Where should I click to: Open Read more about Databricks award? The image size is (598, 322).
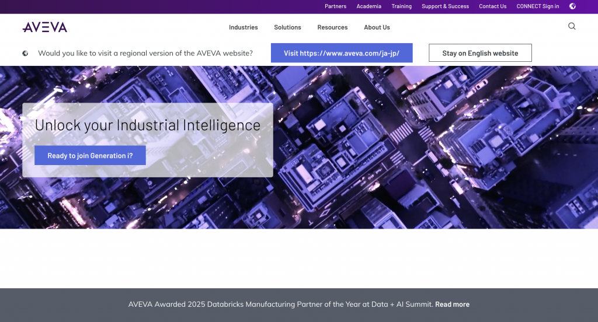(453, 304)
